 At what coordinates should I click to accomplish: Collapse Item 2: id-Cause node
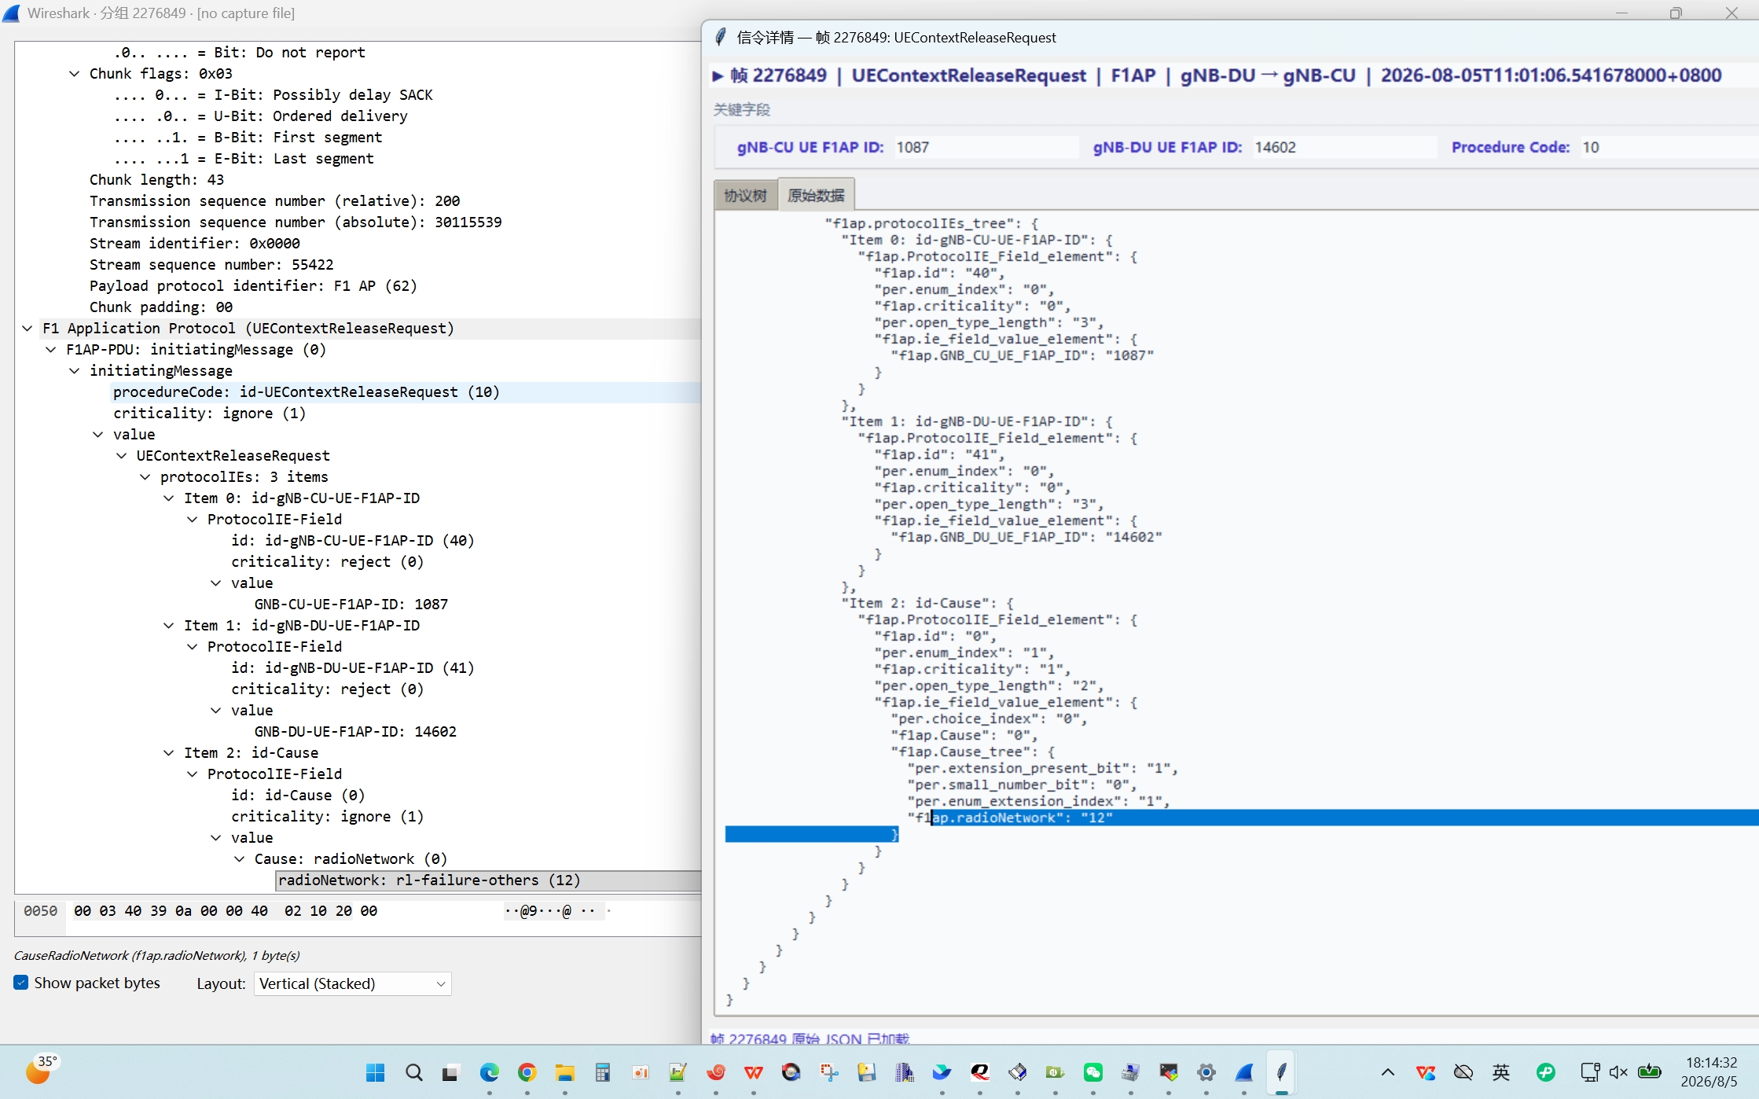point(168,752)
